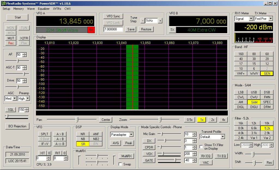Click the Center pan button
Screen dimensions: 279x170
coord(106,120)
